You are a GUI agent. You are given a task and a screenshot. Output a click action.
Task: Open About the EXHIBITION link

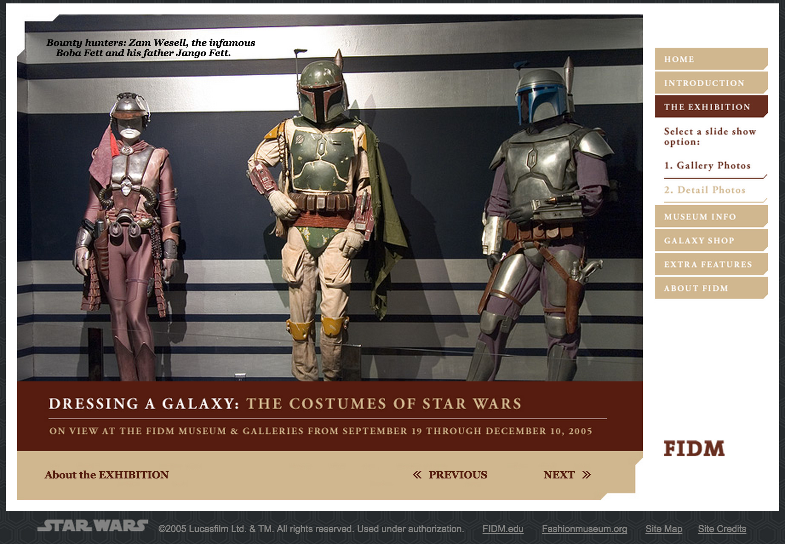106,475
